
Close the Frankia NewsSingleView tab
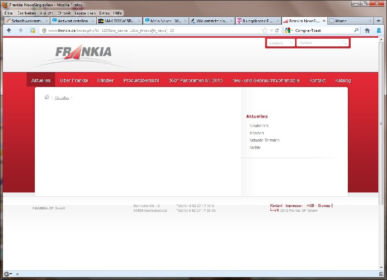point(324,21)
